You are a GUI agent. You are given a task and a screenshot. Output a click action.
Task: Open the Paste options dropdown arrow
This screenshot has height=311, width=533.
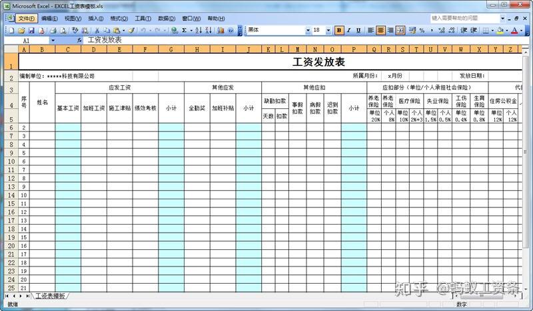pos(123,31)
